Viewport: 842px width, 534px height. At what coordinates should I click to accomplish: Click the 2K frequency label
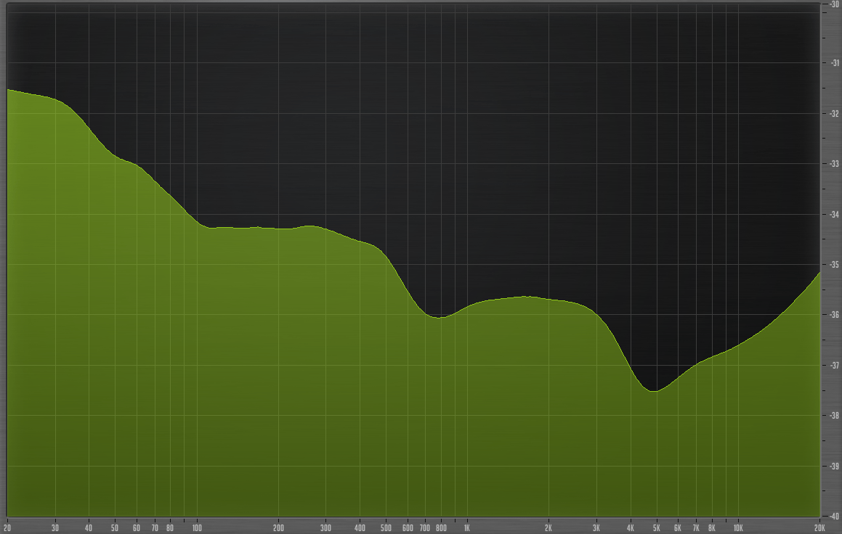coord(548,527)
